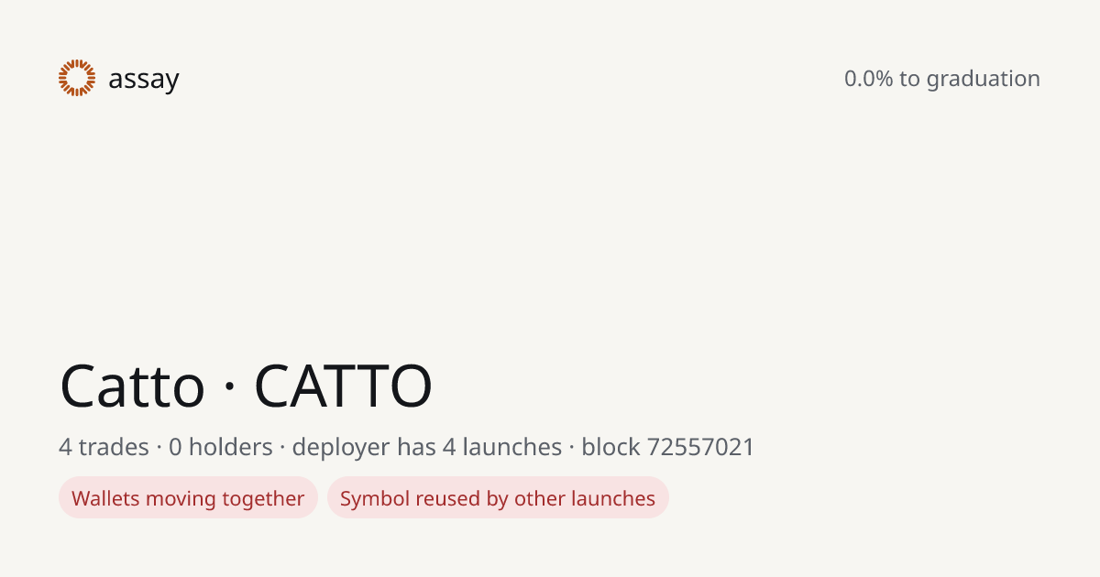Select the 0.0% to graduation indicator
1100x577 pixels.
click(x=942, y=79)
